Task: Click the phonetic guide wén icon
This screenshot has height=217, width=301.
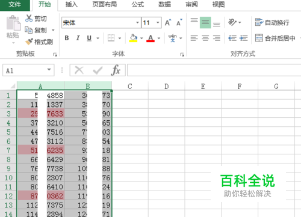Action: click(172, 38)
